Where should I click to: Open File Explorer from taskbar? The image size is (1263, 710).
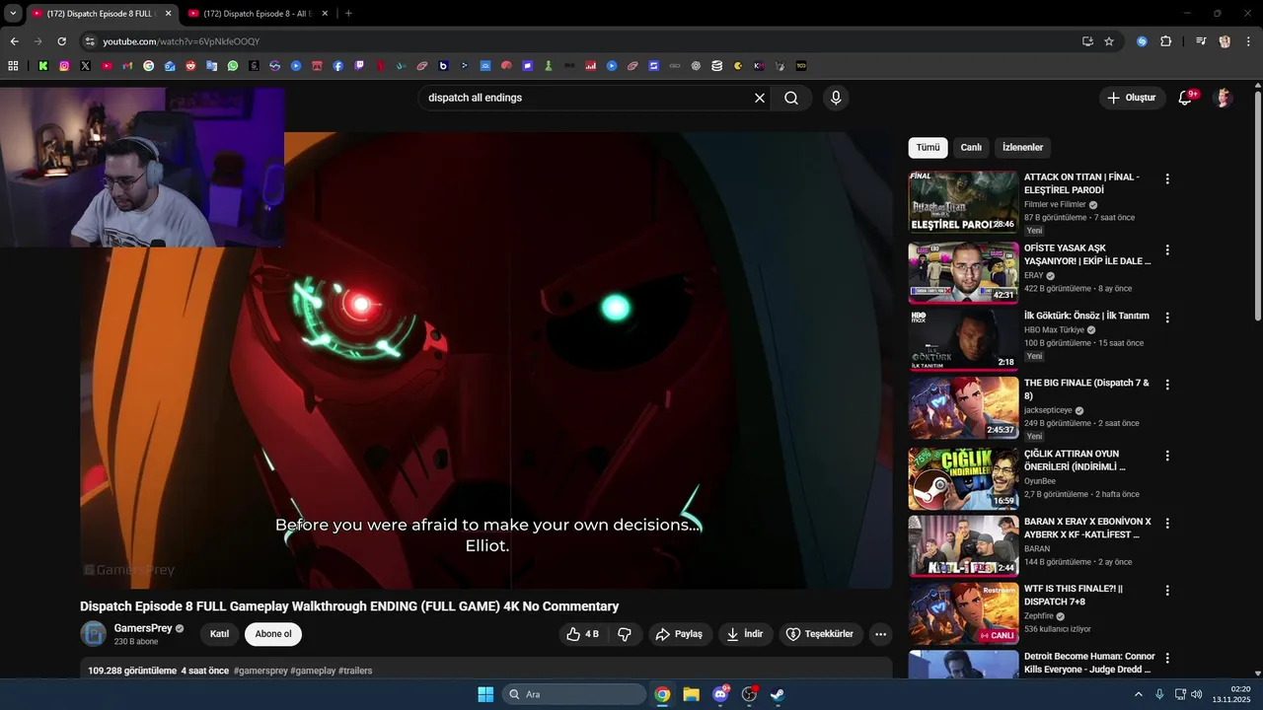tap(691, 694)
